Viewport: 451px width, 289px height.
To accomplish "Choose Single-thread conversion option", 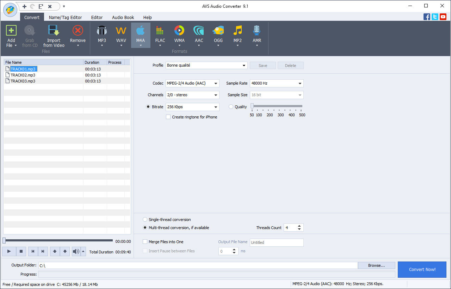I will [x=145, y=220].
